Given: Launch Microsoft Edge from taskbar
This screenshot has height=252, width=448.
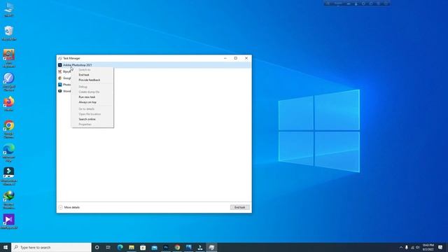Looking at the screenshot, I should (x=120, y=247).
